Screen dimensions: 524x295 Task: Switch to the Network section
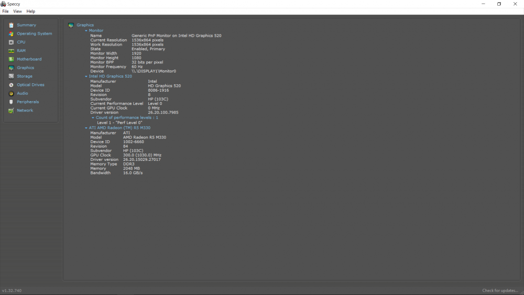point(25,110)
